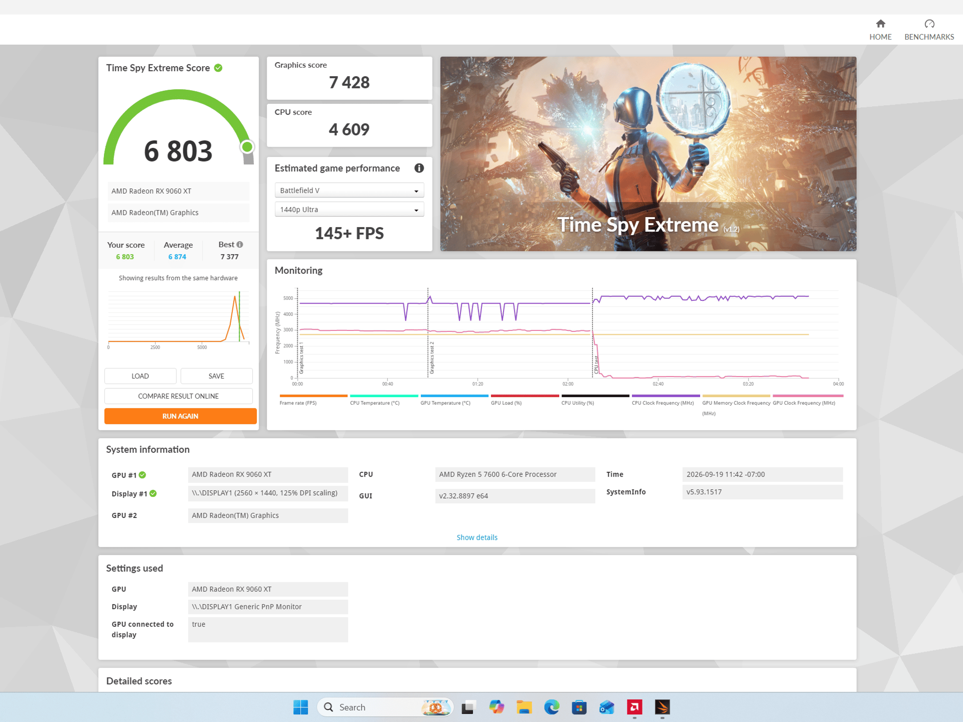Toggle the CPU Temperature (°C) legend

(384, 400)
